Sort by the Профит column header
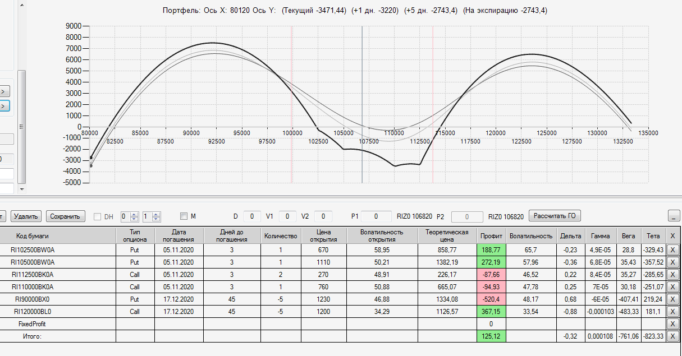The image size is (682, 356). pyautogui.click(x=491, y=236)
